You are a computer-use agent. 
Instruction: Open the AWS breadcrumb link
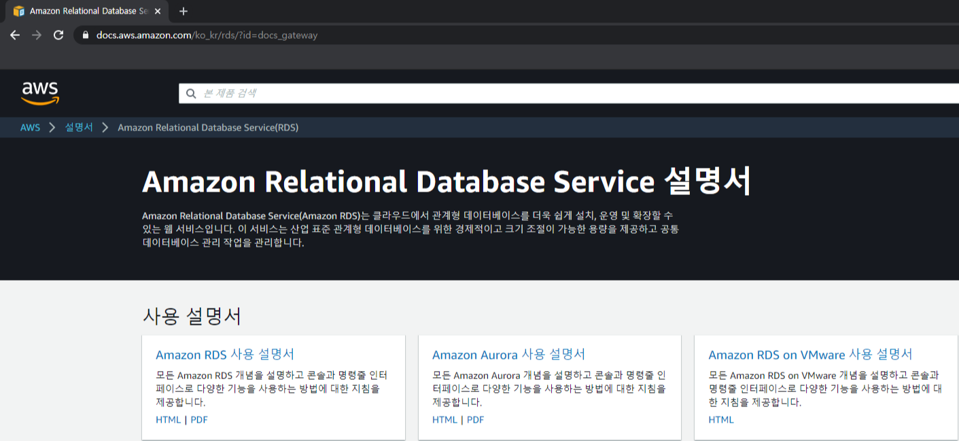(x=30, y=127)
